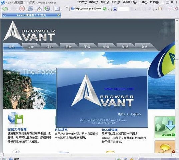
Task: Click the 在线文件存储 heading link
Action: [x=17, y=129]
